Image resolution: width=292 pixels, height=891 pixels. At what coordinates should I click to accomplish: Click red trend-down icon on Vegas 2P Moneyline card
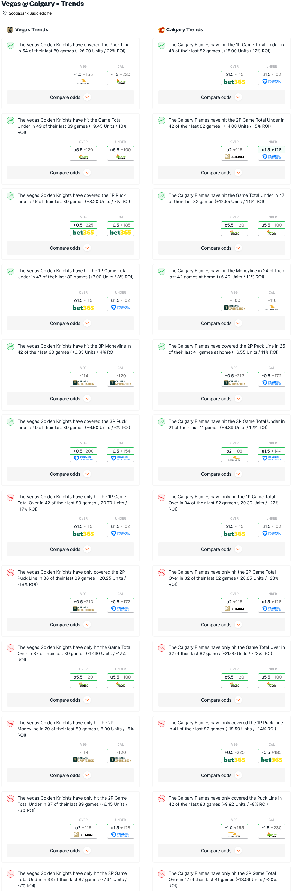11,723
